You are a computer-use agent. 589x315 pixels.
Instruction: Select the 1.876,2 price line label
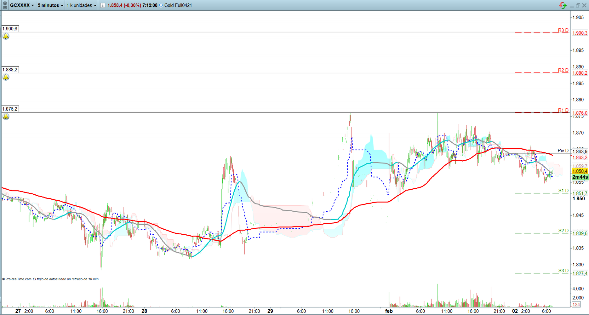click(x=10, y=109)
